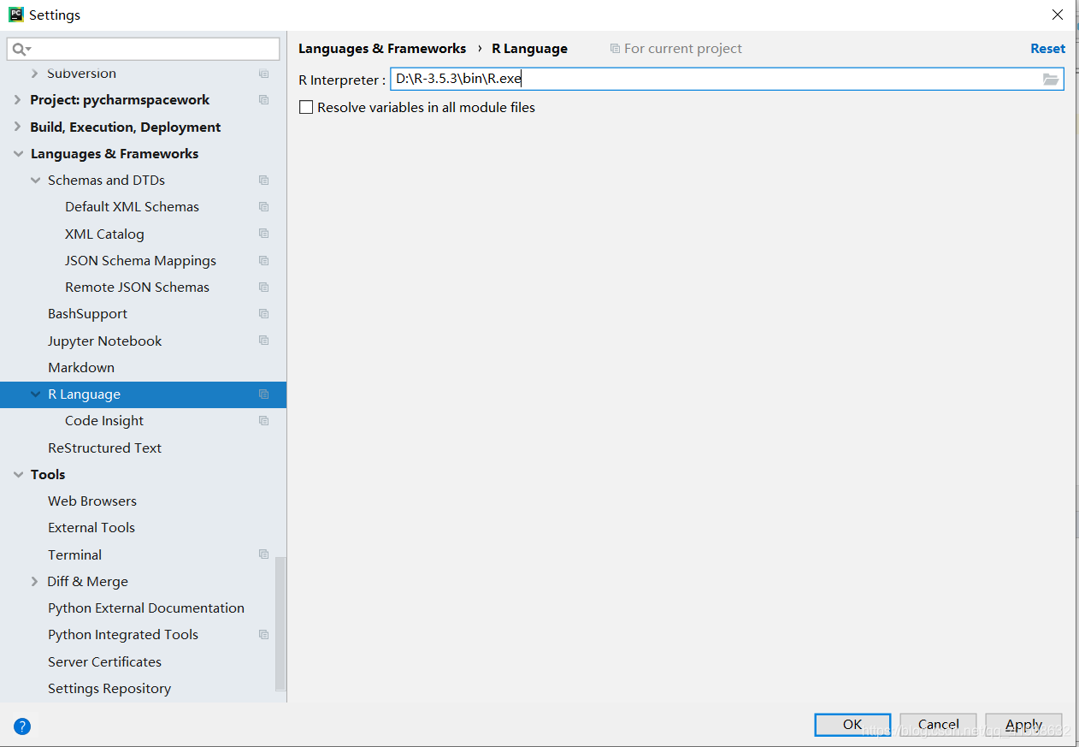
Task: Select Remote JSON Schemas entry
Action: click(137, 288)
